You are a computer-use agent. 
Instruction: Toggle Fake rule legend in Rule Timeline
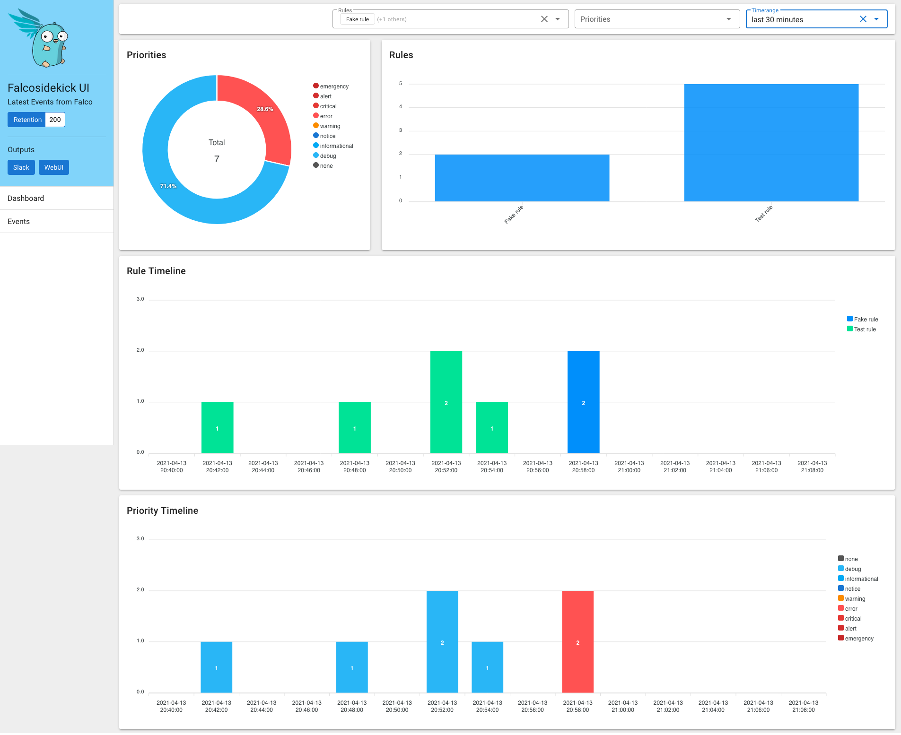point(862,319)
